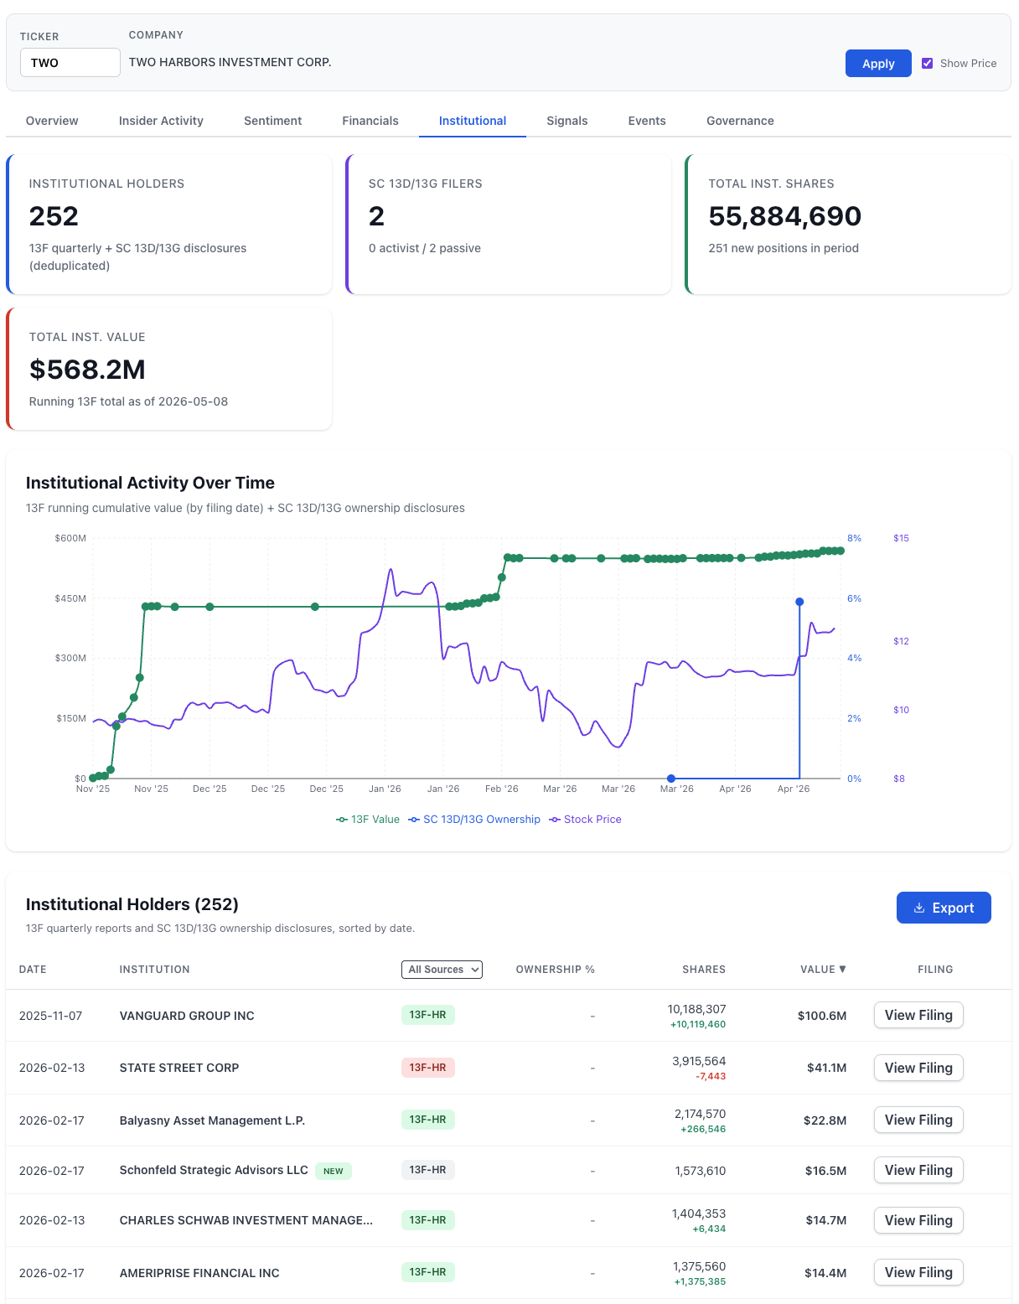The width and height of the screenshot is (1019, 1304).
Task: Switch to the Overview tab
Action: coord(52,121)
